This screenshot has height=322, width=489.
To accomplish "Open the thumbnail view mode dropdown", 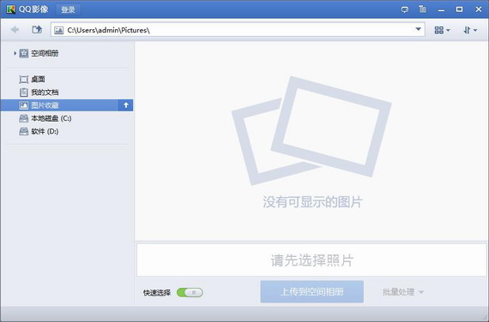I will [442, 30].
